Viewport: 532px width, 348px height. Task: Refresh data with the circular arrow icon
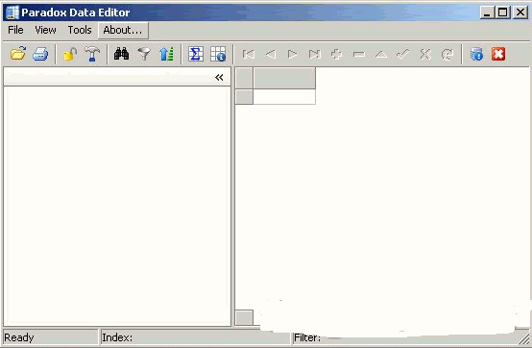click(447, 54)
